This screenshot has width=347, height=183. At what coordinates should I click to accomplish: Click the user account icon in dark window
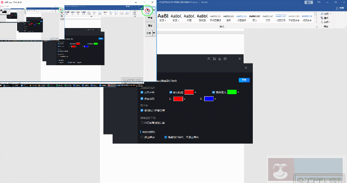(x=209, y=59)
